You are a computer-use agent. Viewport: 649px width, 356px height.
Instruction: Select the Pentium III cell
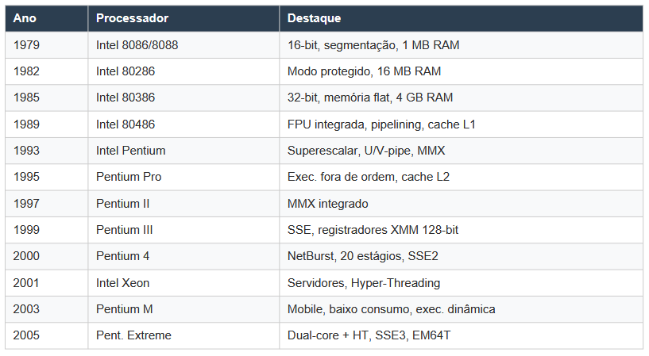[183, 230]
